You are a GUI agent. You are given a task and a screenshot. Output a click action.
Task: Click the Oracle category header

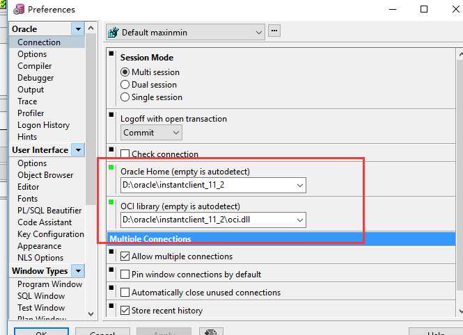[x=24, y=29]
